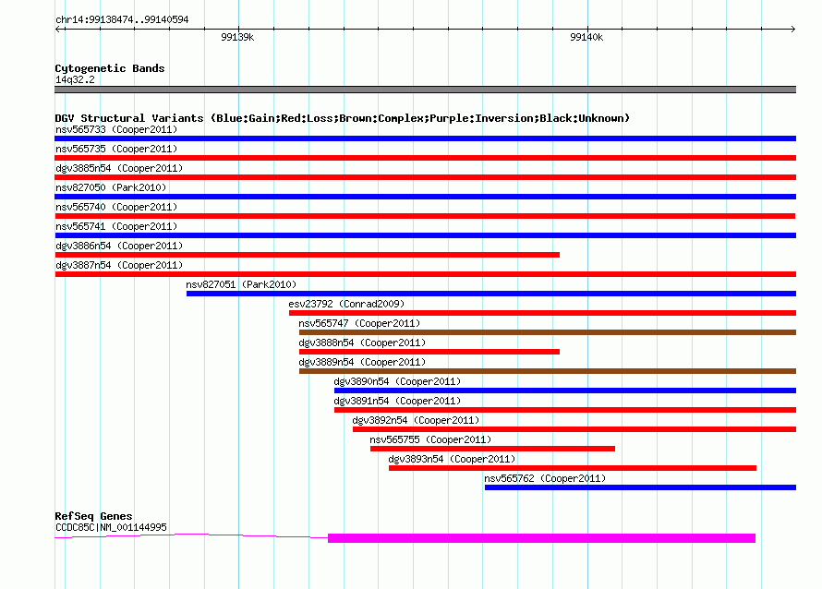The height and width of the screenshot is (589, 822).
Task: Open the esv23792 (Conrad2009) label
Action: 346,304
